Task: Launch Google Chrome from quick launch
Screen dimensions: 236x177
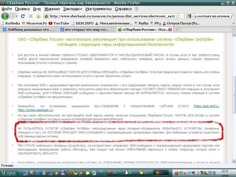Action: point(75,173)
